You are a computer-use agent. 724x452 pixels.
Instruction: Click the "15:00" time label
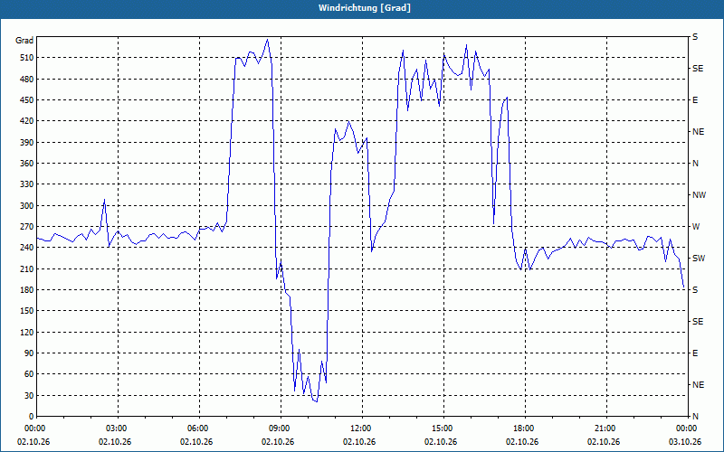442,428
